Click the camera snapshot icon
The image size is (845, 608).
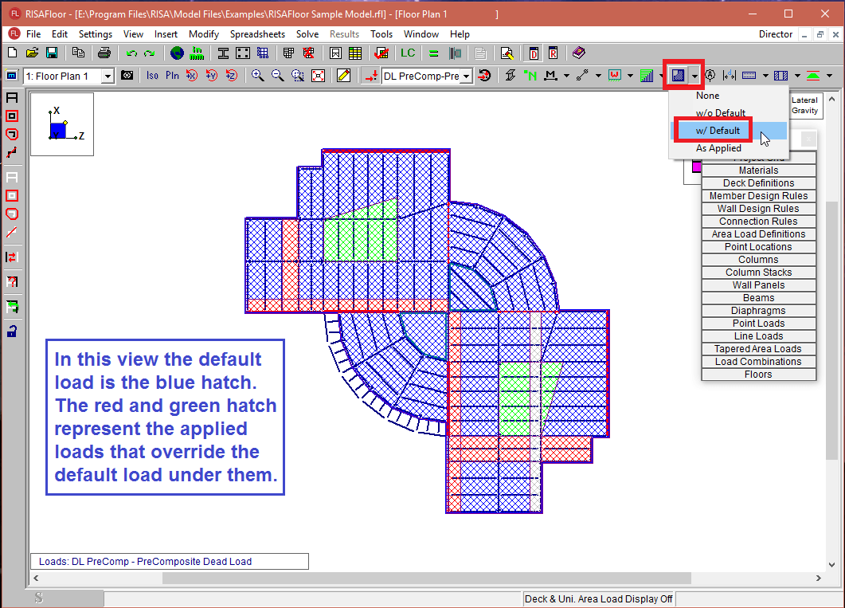(x=127, y=76)
